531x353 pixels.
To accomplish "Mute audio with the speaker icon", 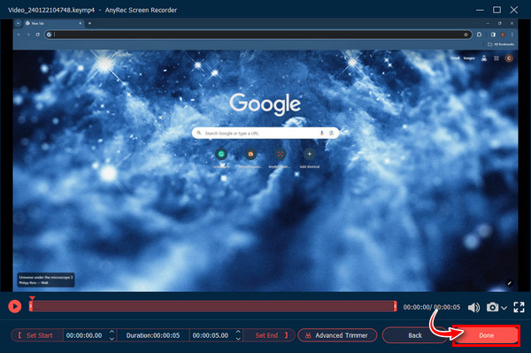I will pos(473,307).
